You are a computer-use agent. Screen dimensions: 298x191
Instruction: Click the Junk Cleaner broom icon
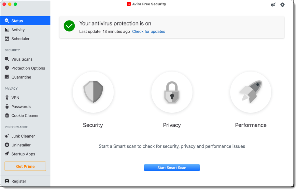click(7, 136)
